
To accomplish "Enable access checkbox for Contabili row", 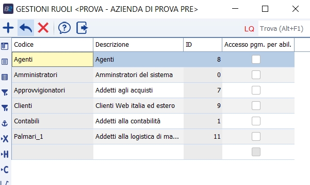I will pyautogui.click(x=256, y=121).
